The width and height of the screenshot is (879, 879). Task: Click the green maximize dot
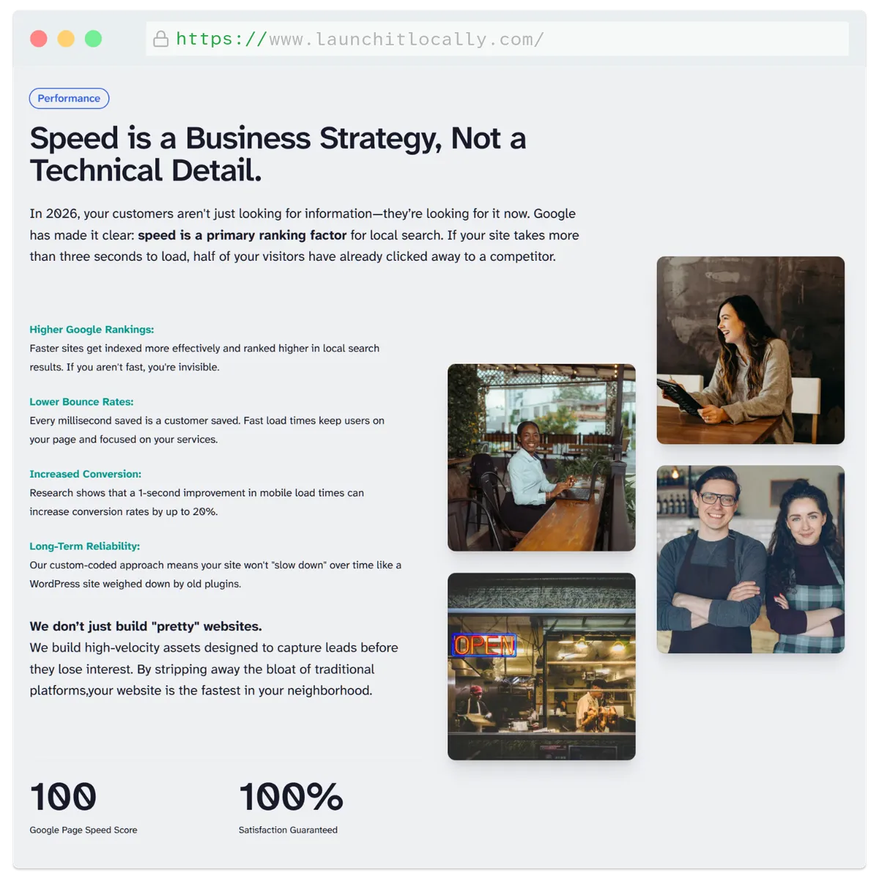click(93, 39)
